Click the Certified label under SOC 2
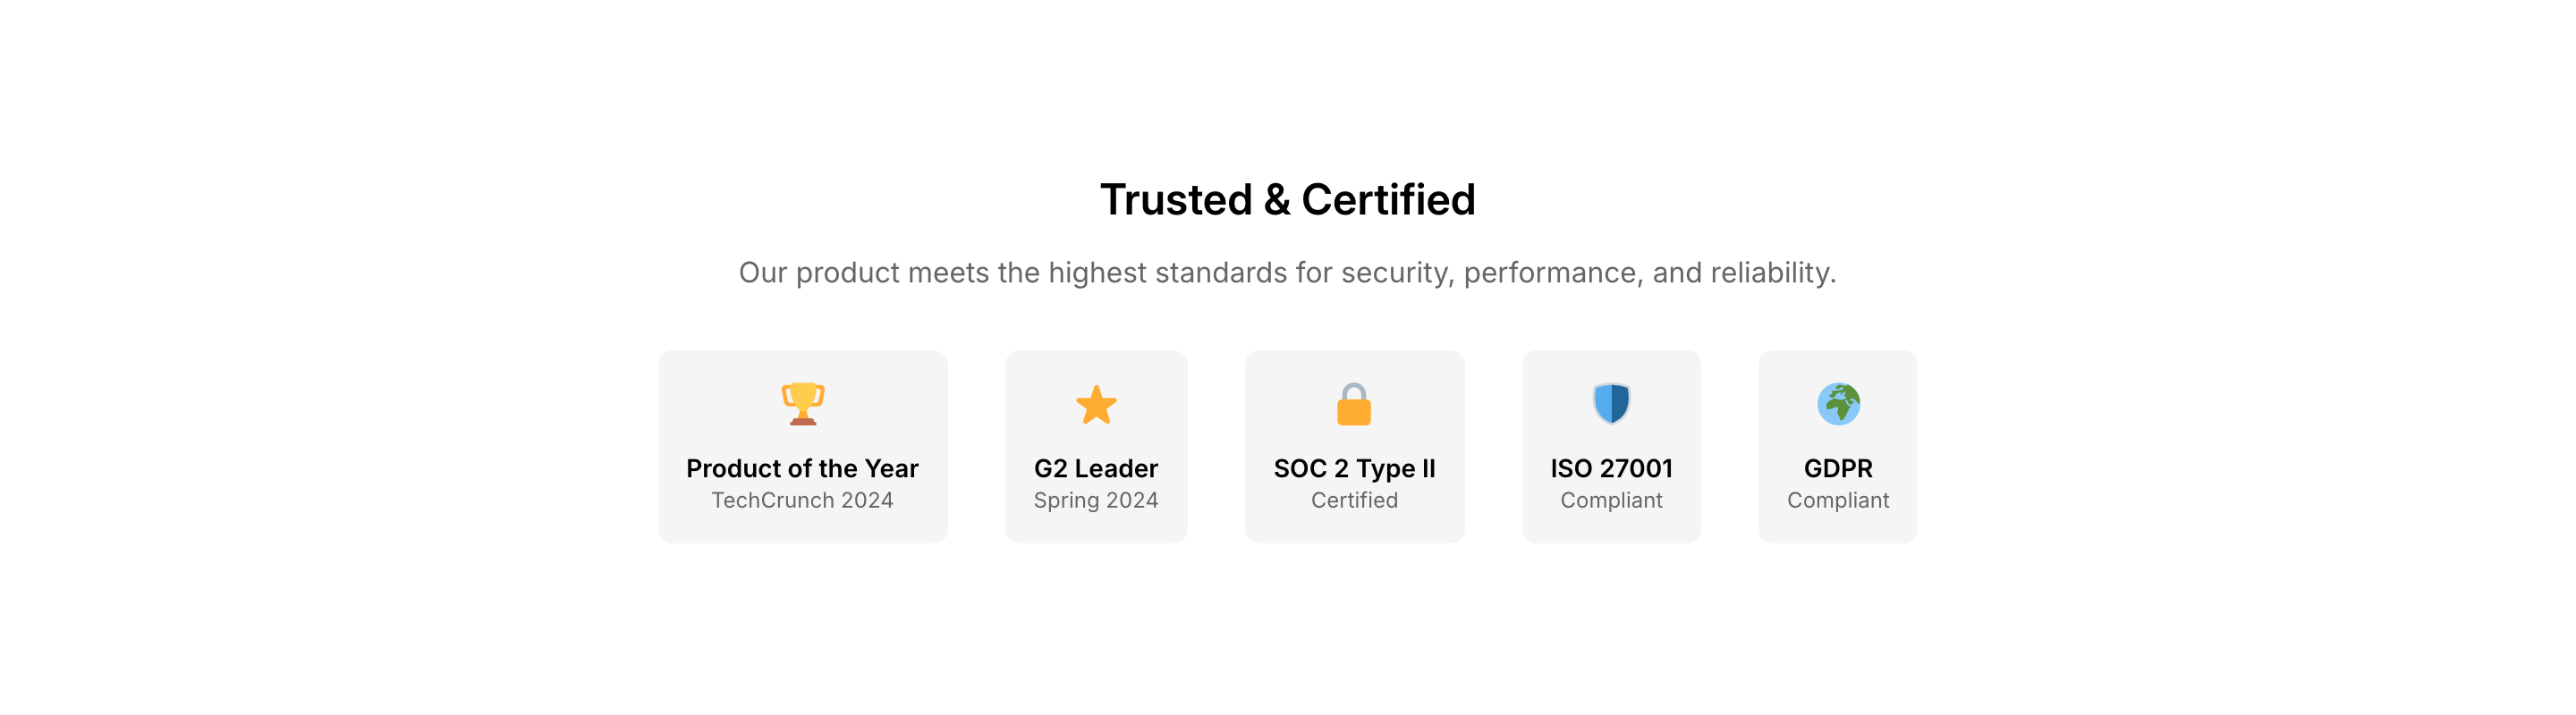 (1354, 500)
